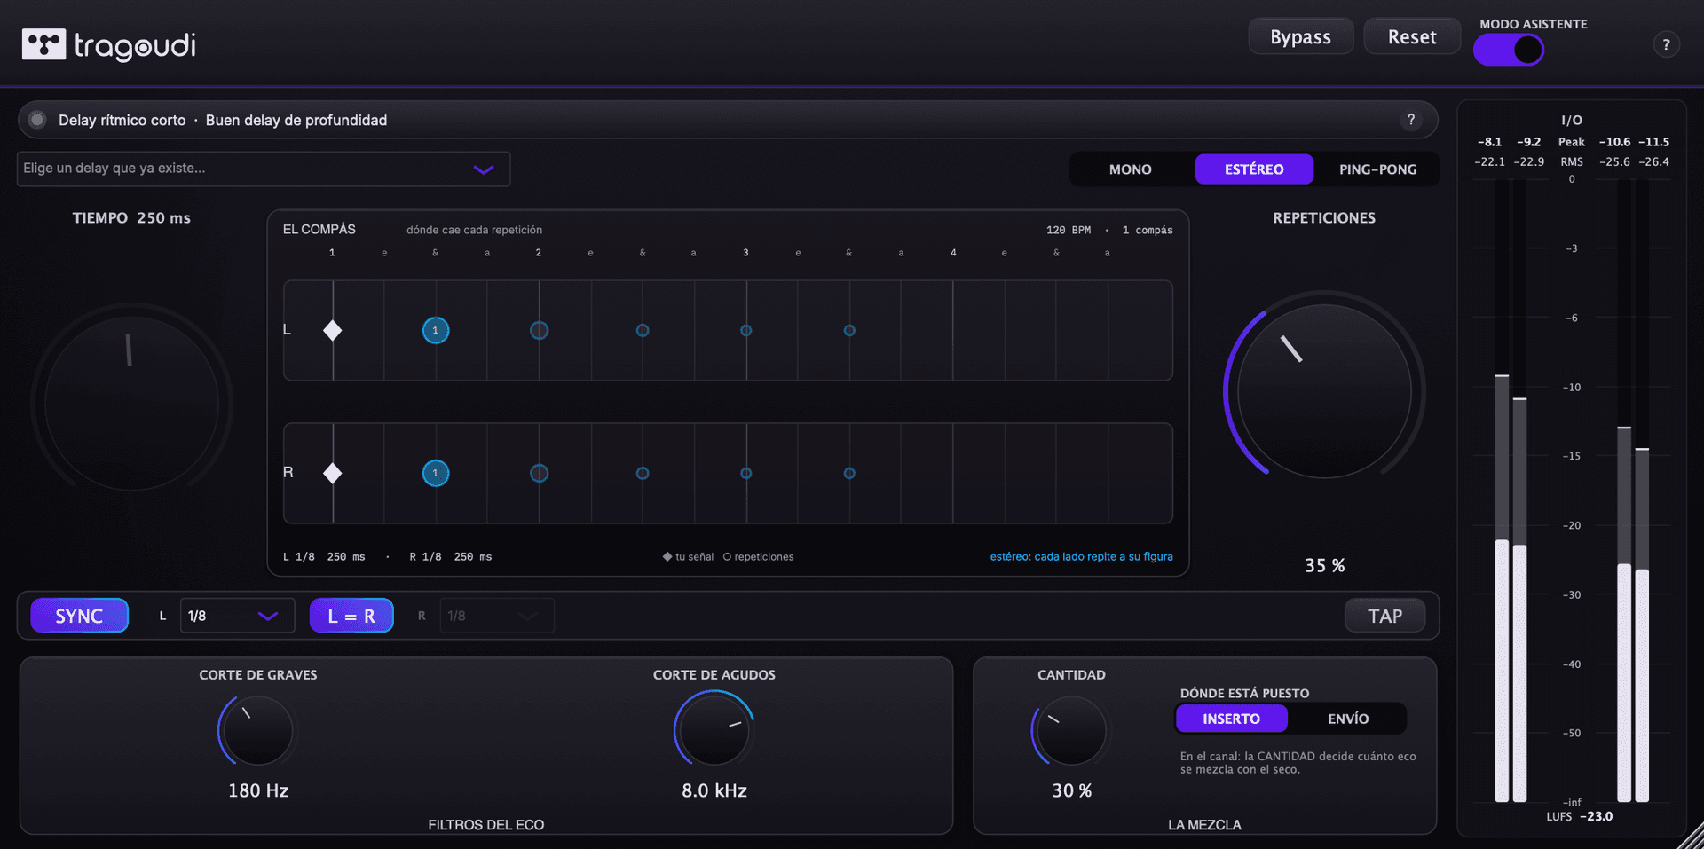Select INSERTO placement option
This screenshot has height=849, width=1704.
(x=1231, y=719)
